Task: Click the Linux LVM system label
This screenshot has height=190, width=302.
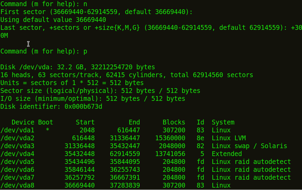Action: point(229,138)
